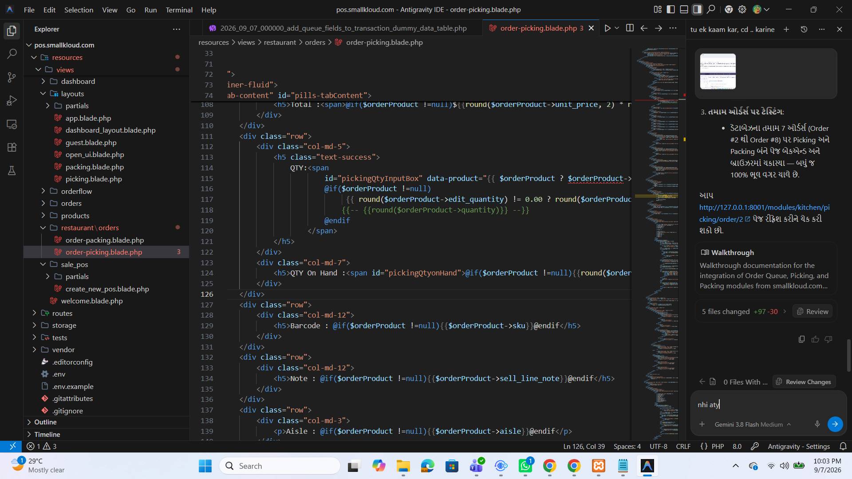852x479 pixels.
Task: Collapse the layouts folder
Action: (43, 94)
